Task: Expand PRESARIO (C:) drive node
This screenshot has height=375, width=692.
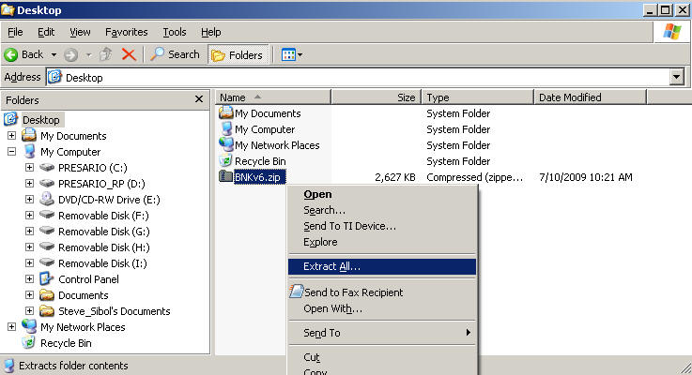Action: coord(29,168)
